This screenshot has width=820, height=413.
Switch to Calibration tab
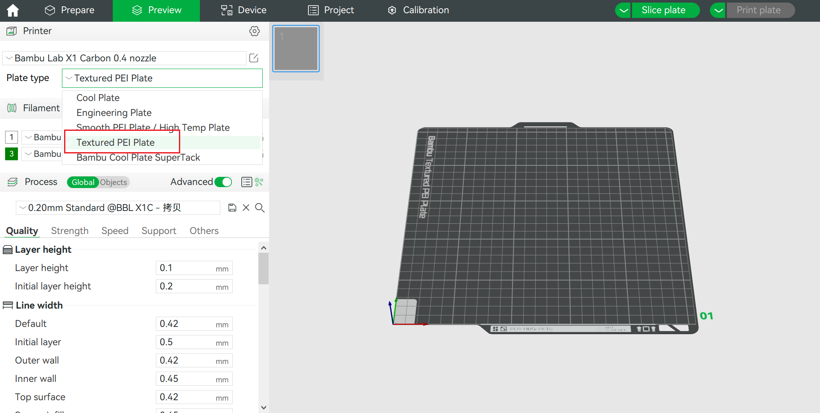pyautogui.click(x=418, y=10)
